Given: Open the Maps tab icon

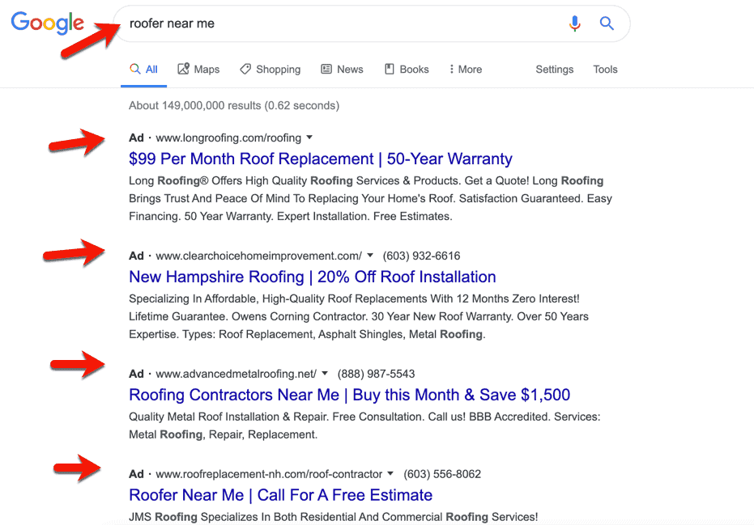Looking at the screenshot, I should click(x=183, y=70).
